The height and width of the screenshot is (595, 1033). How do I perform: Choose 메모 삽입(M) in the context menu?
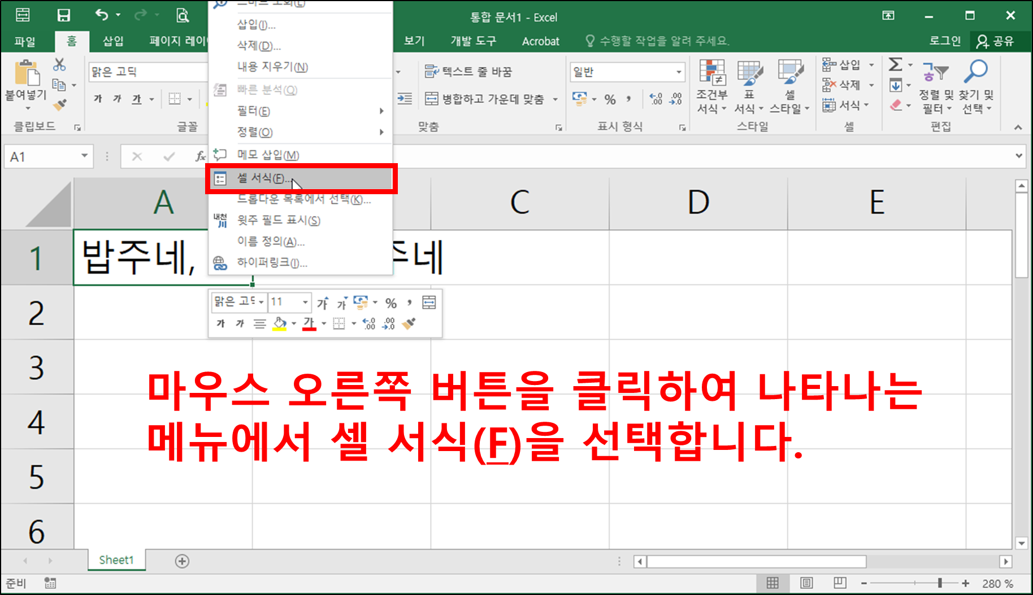301,155
